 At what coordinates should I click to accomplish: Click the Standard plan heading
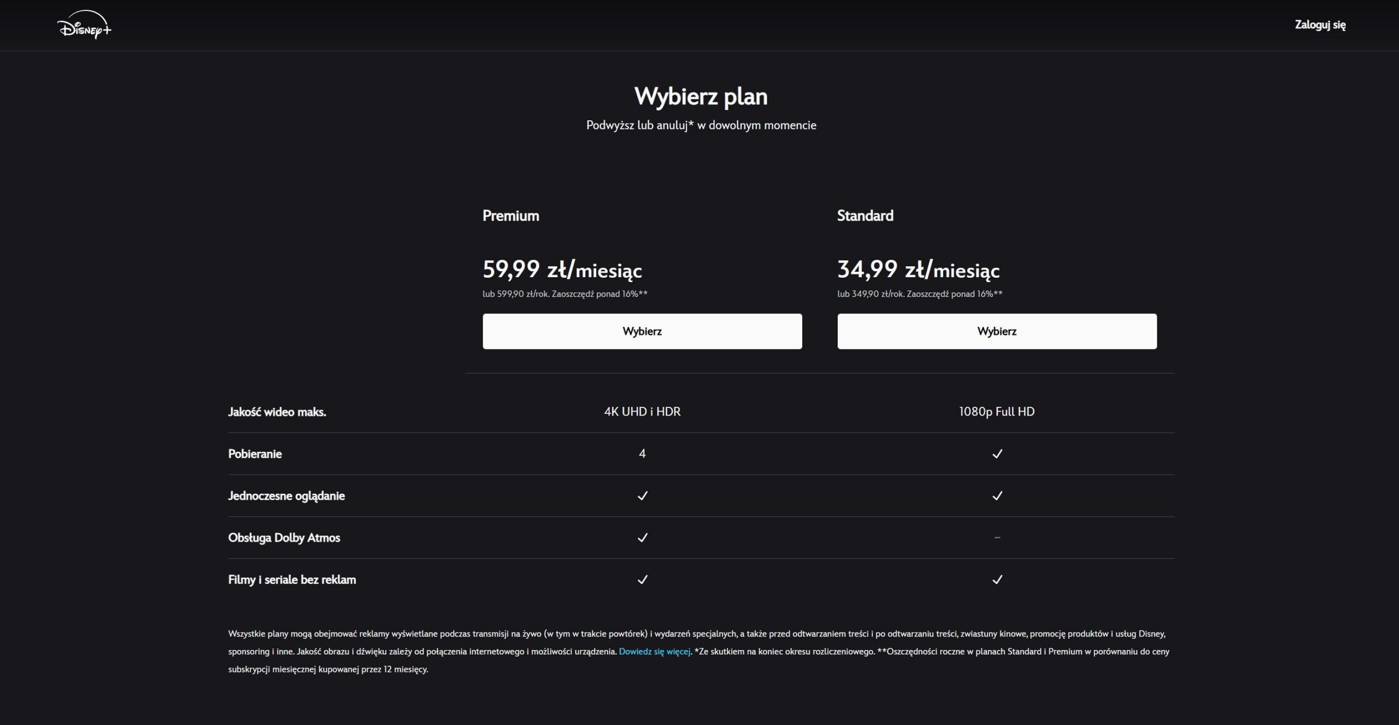(x=865, y=215)
